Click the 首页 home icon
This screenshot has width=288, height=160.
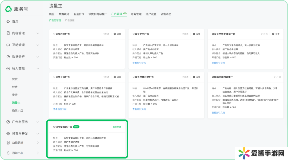pyautogui.click(x=8, y=21)
